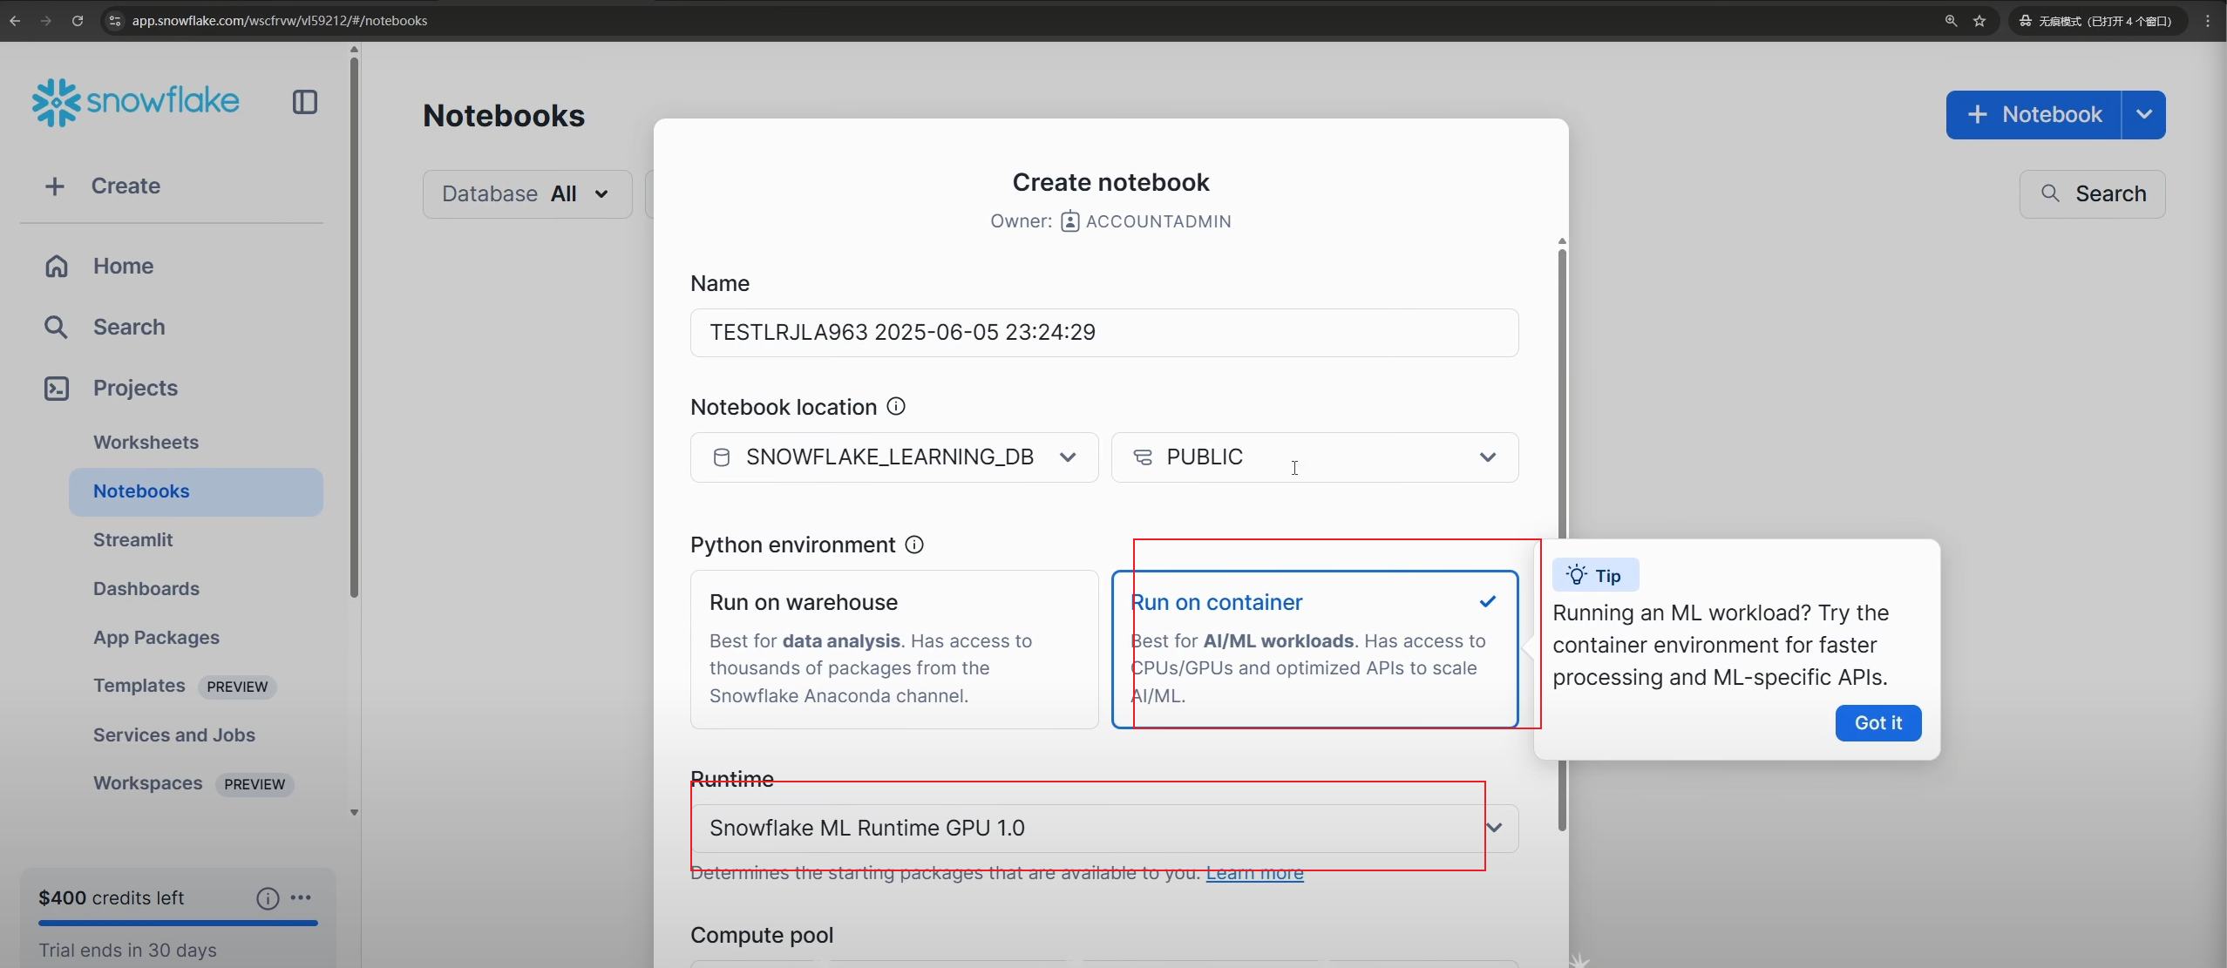Bookmark page with star icon
This screenshot has height=968, width=2227.
click(1979, 20)
